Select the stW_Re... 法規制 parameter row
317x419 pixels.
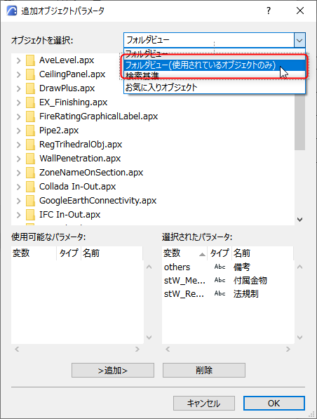[x=228, y=293]
